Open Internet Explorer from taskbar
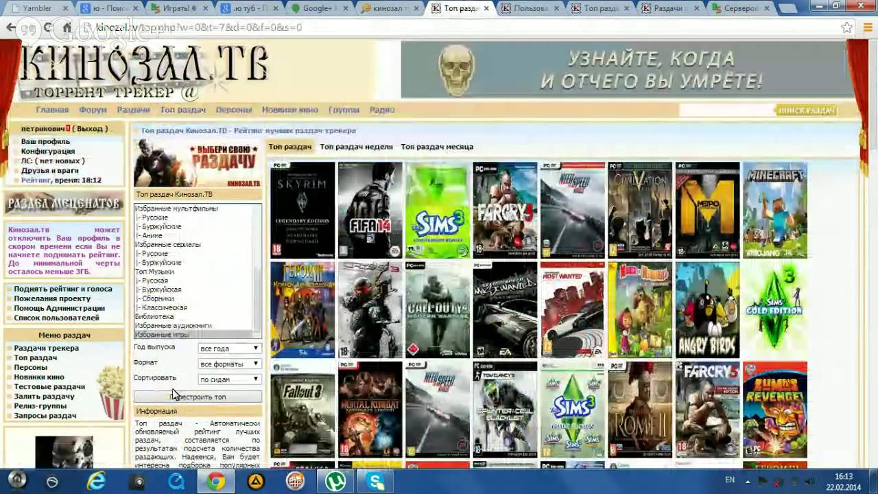878x494 pixels. coord(97,482)
